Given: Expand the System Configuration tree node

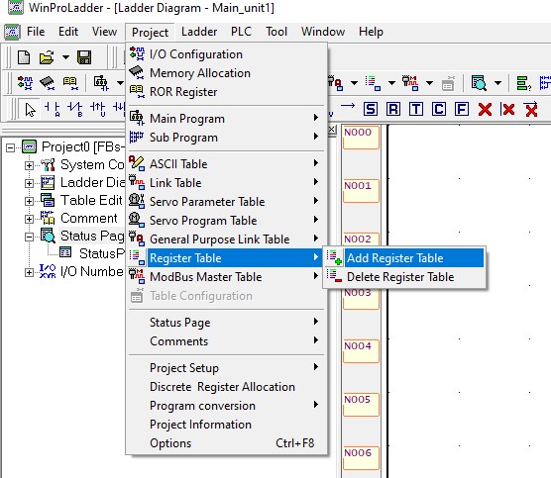Looking at the screenshot, I should pyautogui.click(x=29, y=165).
